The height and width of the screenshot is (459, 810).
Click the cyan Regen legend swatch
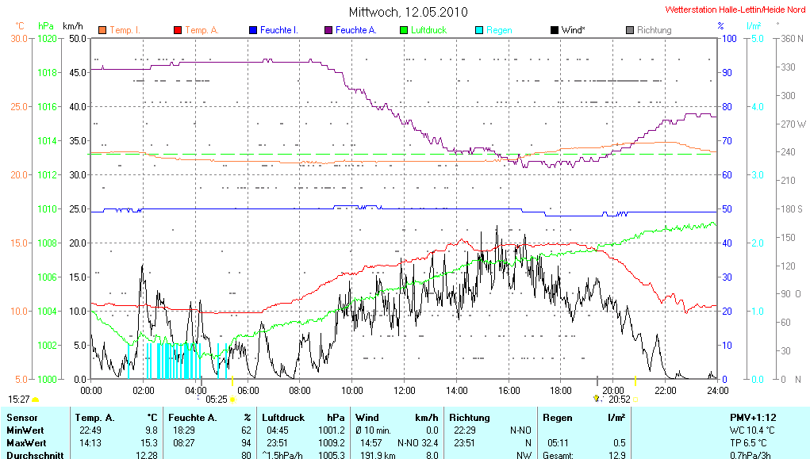coord(479,30)
